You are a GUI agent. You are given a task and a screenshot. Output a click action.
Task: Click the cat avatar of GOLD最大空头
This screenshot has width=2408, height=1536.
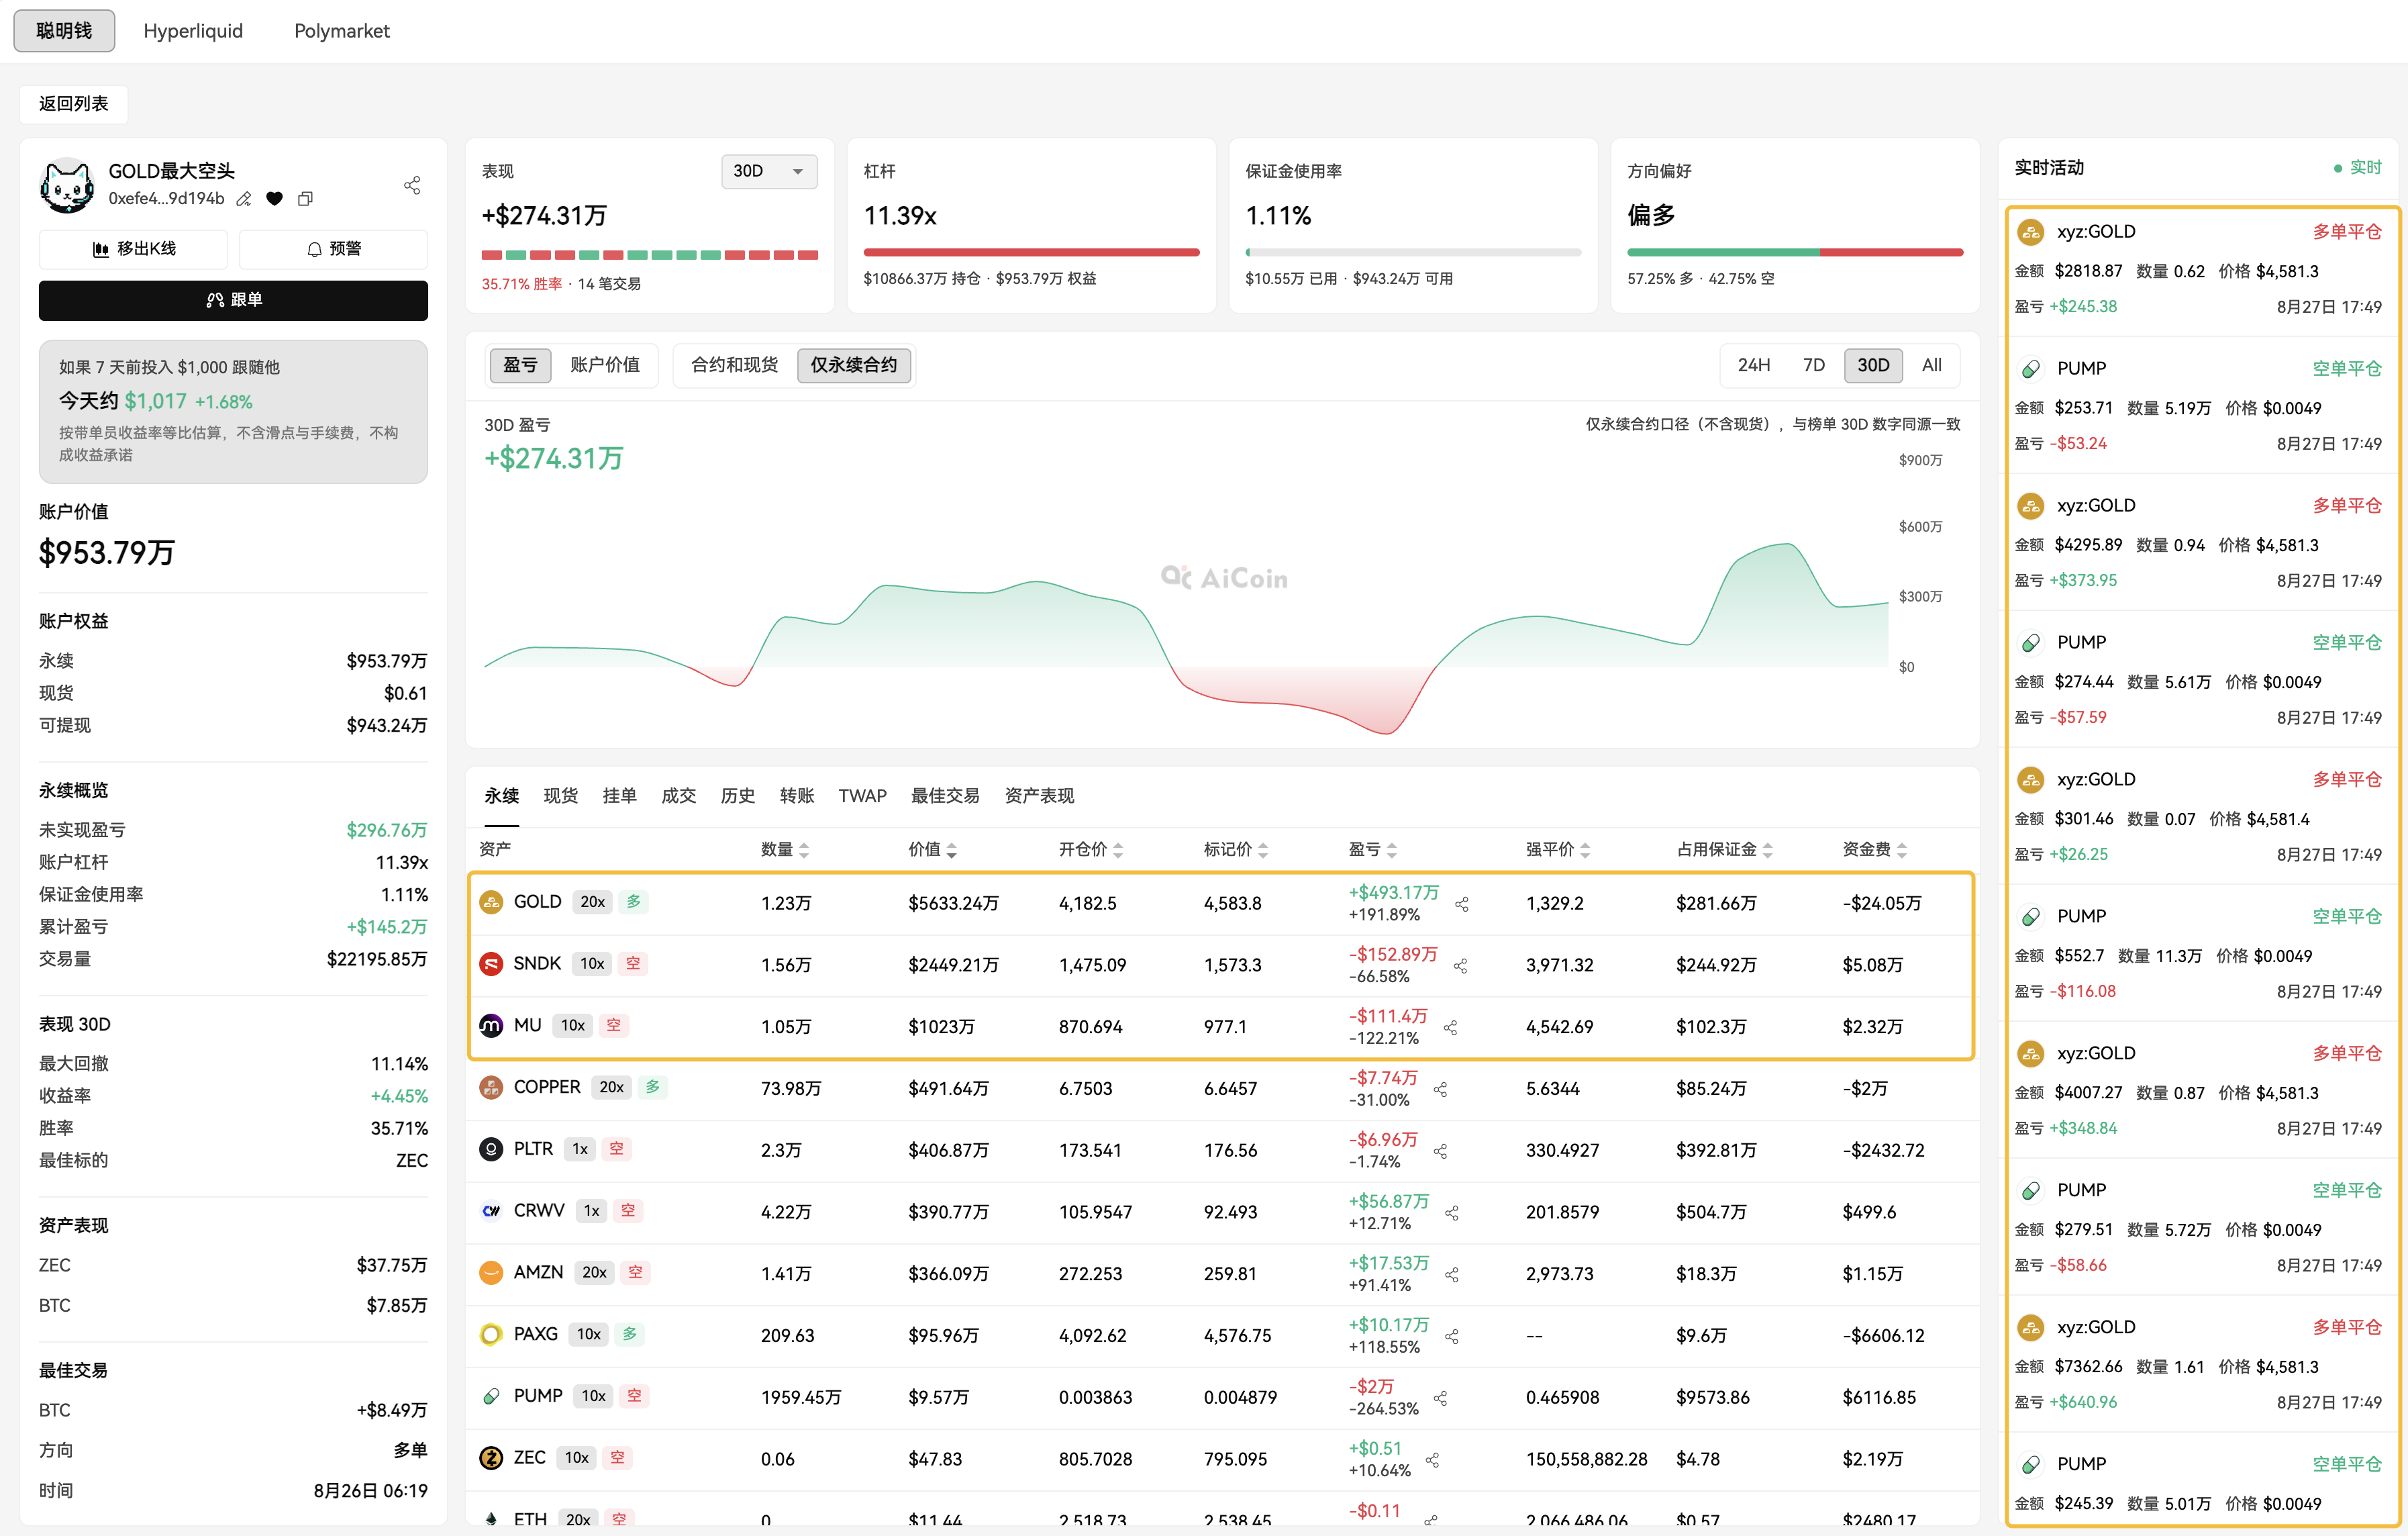(x=67, y=185)
